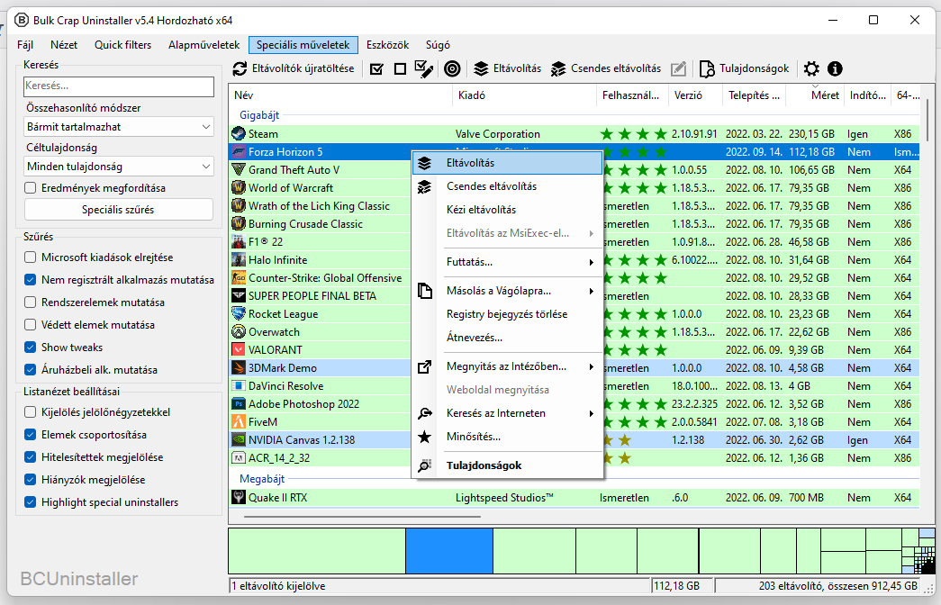Click the select-all checkmark toolbar icon

pyautogui.click(x=376, y=68)
